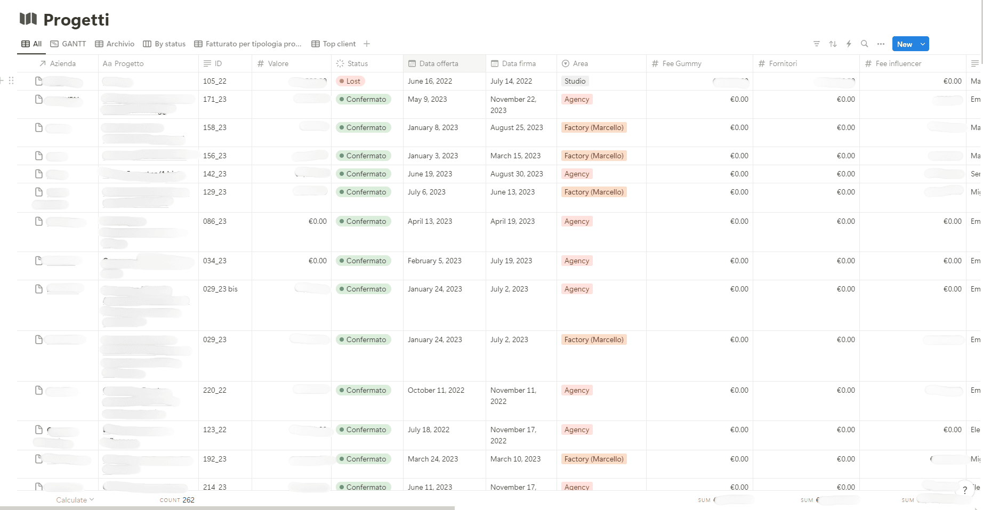Viewport: 983px width, 510px height.
Task: Open page icon of row 142_23
Action: [x=38, y=174]
